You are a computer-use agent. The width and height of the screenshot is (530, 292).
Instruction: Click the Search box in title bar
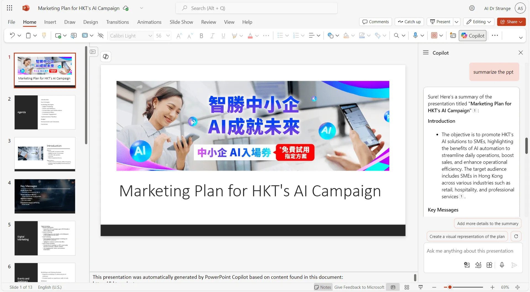coord(256,8)
